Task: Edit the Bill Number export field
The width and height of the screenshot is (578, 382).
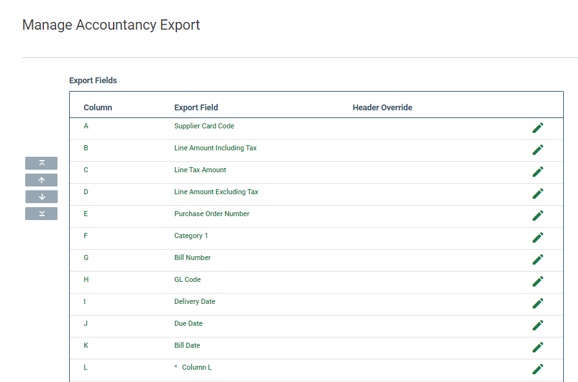Action: point(537,259)
